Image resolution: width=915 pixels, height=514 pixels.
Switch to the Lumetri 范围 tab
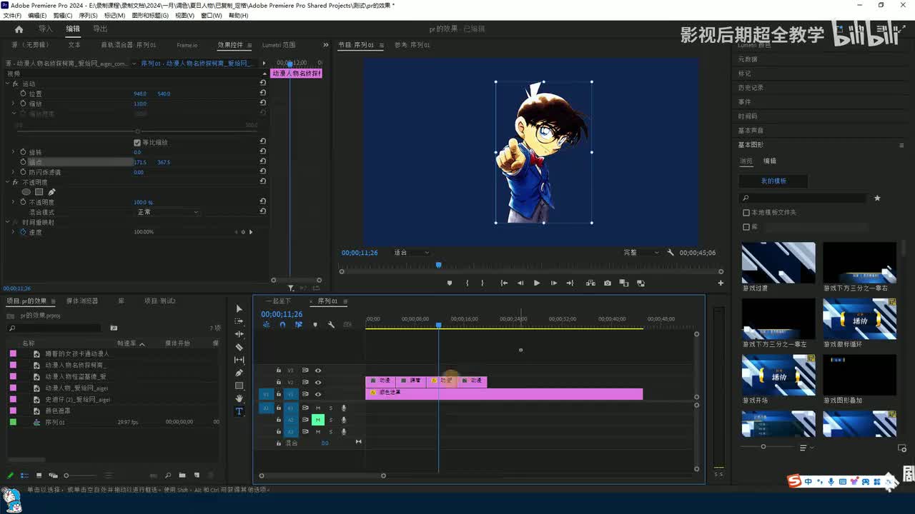coord(279,45)
